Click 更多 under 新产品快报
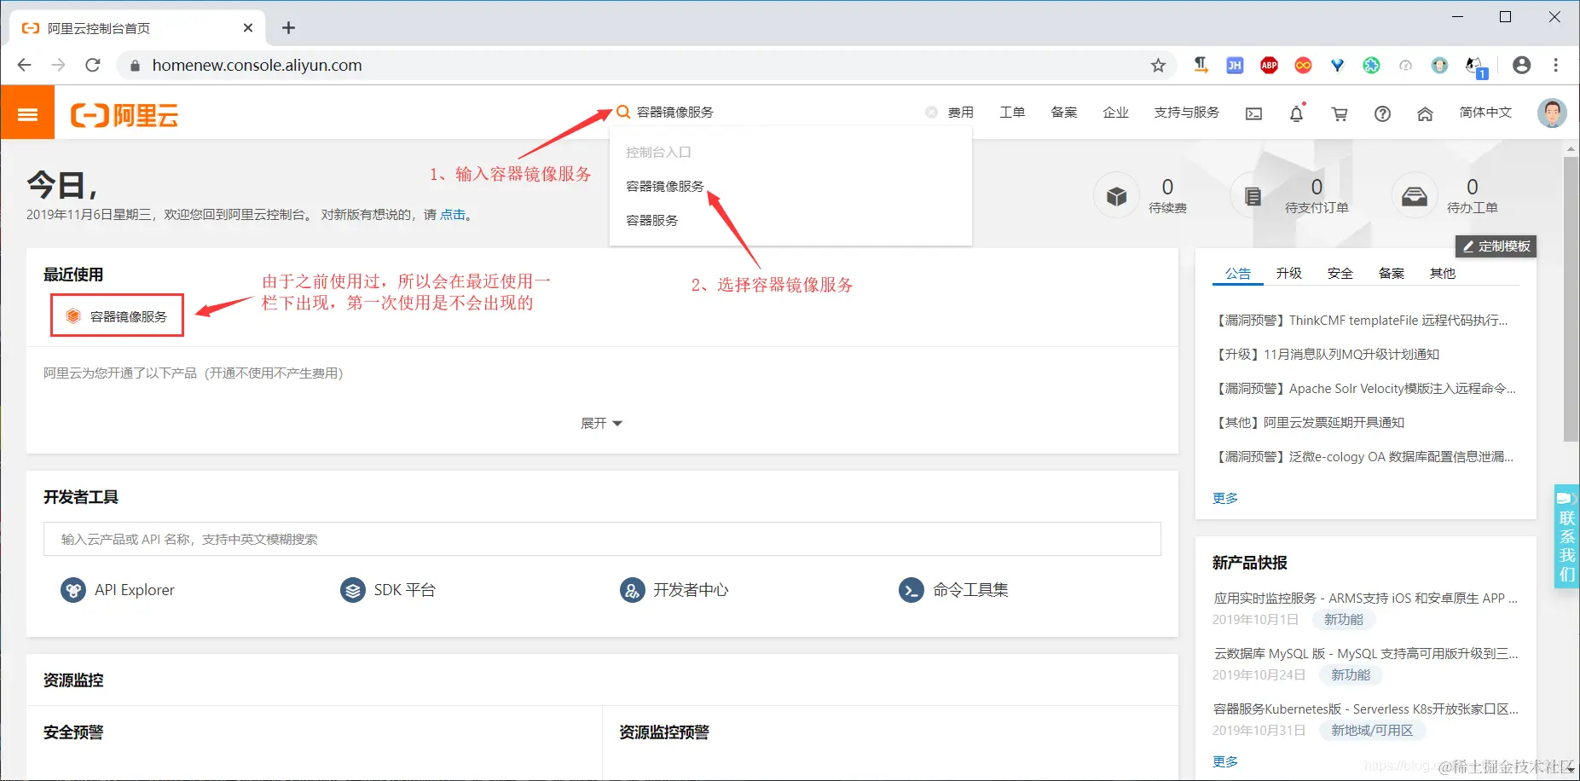 tap(1225, 761)
